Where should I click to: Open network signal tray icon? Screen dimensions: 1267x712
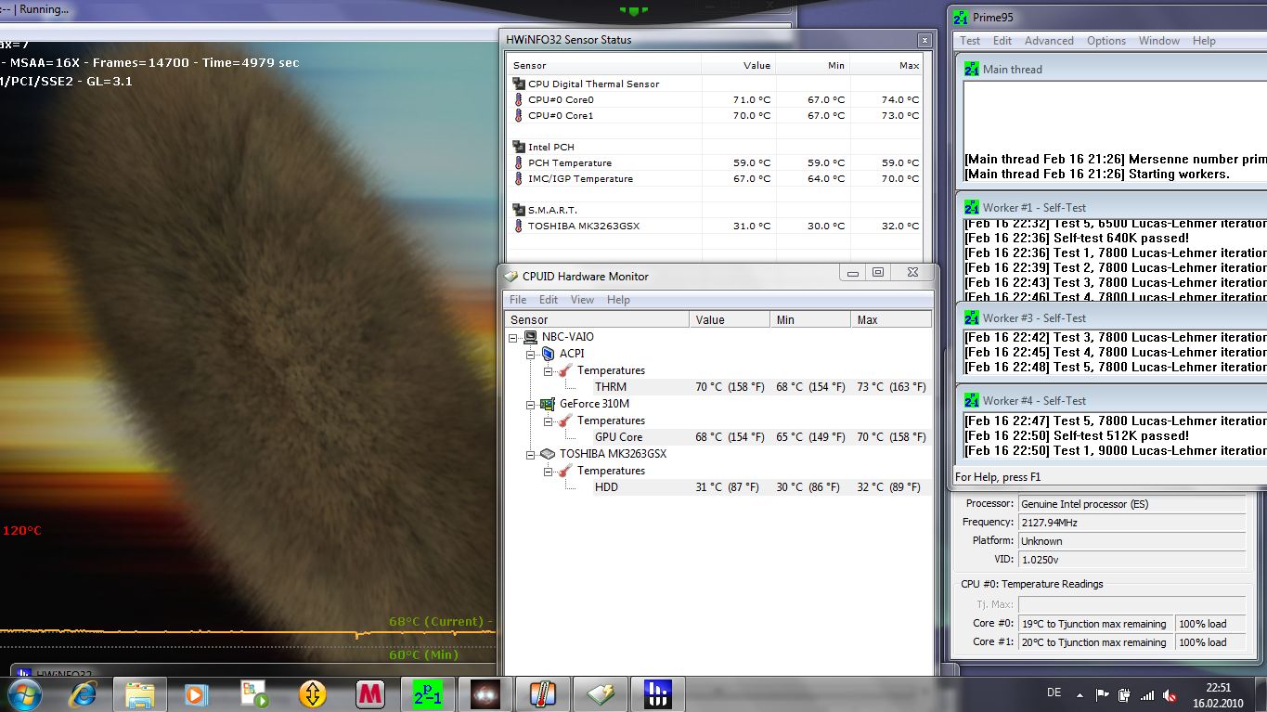point(1147,694)
